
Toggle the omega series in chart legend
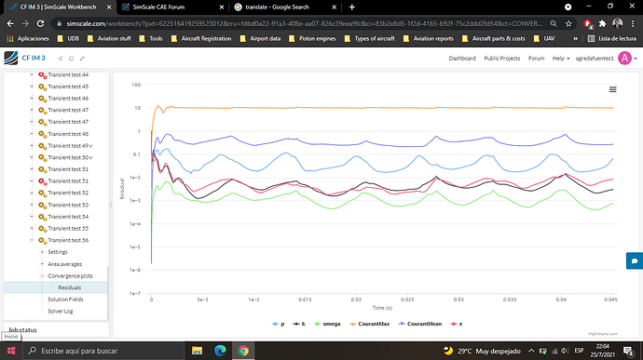pos(327,324)
